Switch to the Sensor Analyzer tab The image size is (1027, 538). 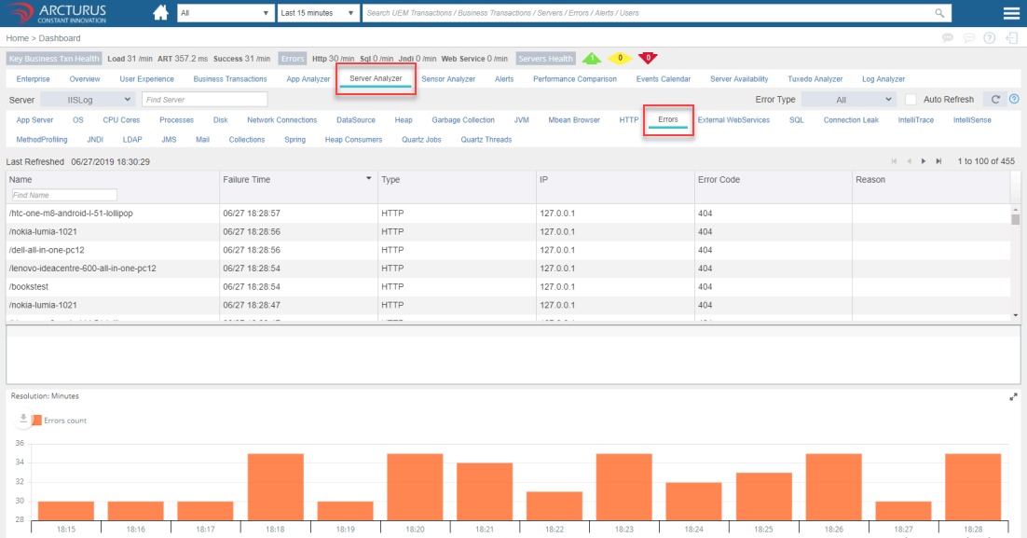(x=448, y=79)
